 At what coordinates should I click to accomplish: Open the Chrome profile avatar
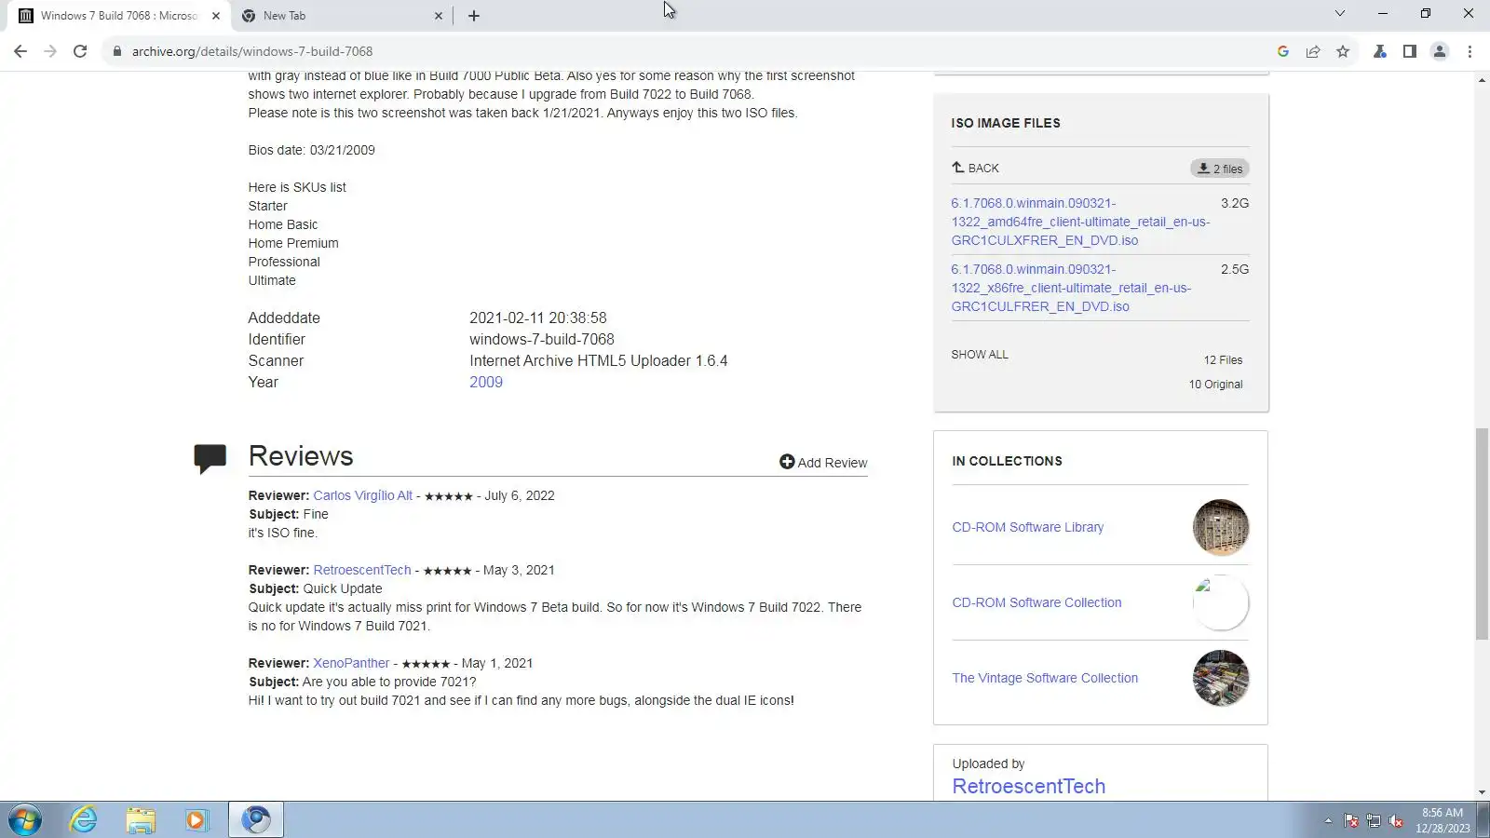[x=1440, y=51]
